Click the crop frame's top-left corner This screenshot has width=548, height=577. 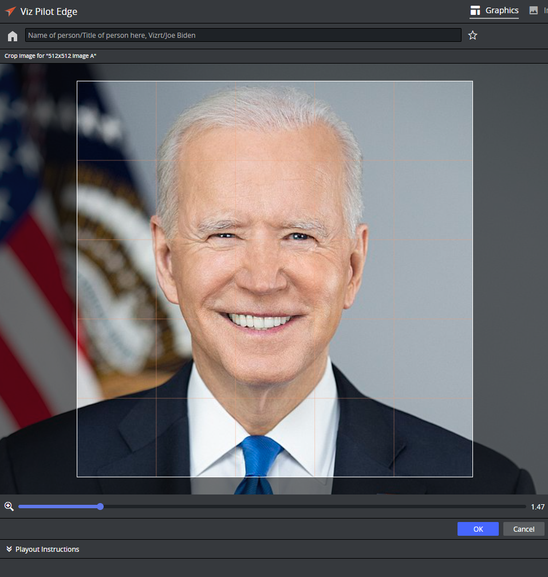tap(77, 81)
